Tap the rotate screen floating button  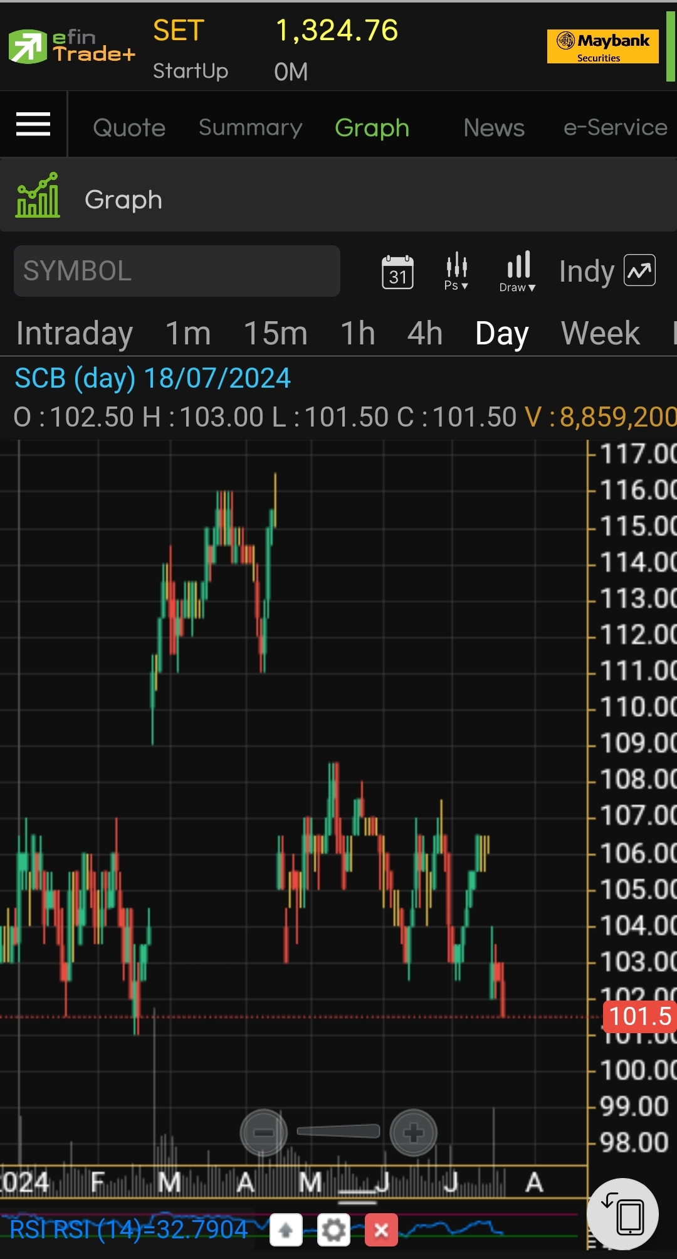coord(623,1214)
